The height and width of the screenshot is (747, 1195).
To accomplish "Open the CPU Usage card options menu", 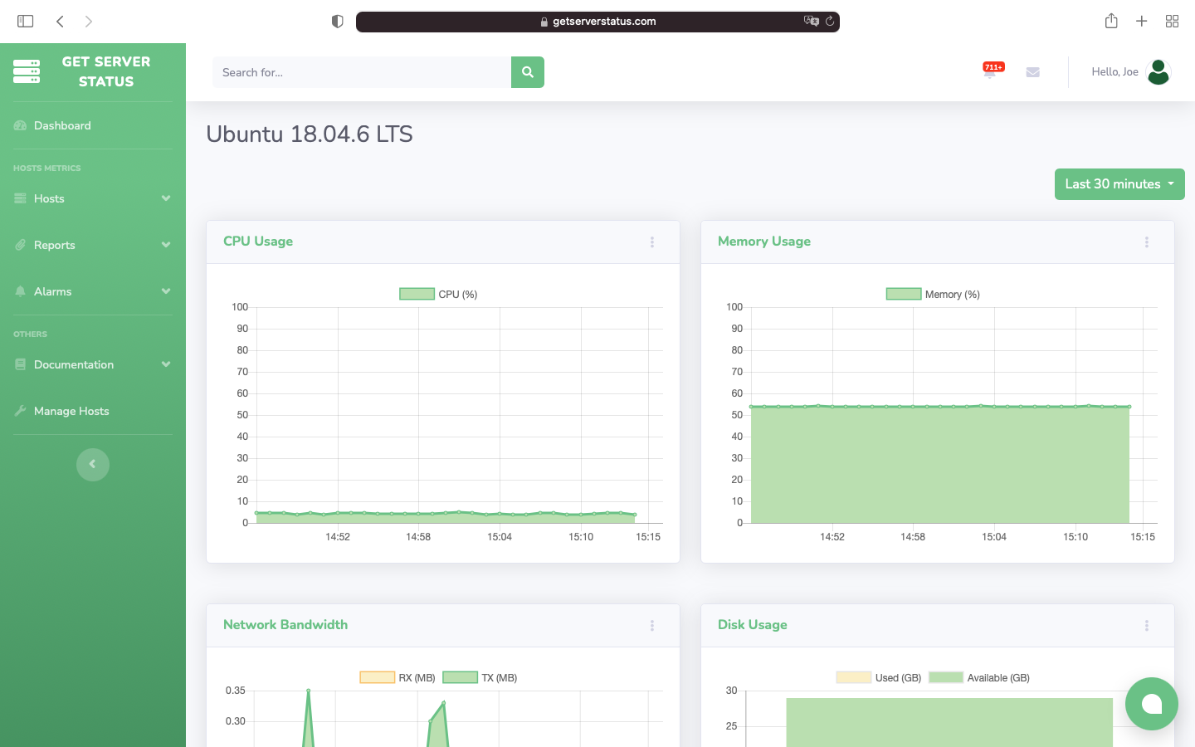I will (652, 242).
